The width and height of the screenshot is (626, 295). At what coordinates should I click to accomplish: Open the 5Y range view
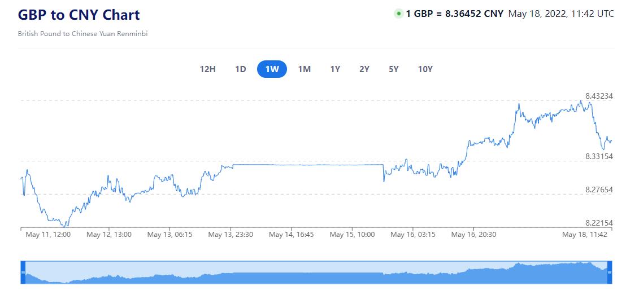click(x=394, y=69)
